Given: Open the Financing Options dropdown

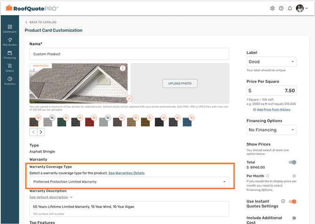Looking at the screenshot, I should tap(271, 130).
